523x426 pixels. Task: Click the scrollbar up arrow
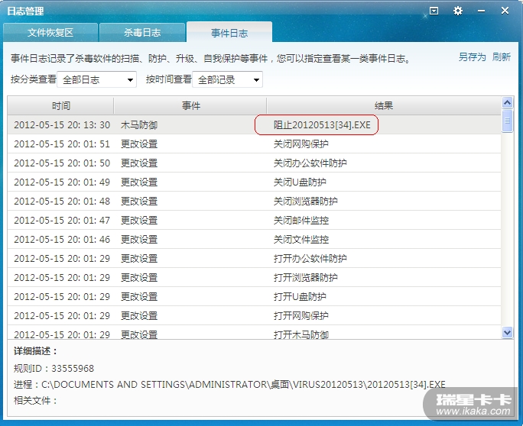[x=507, y=102]
